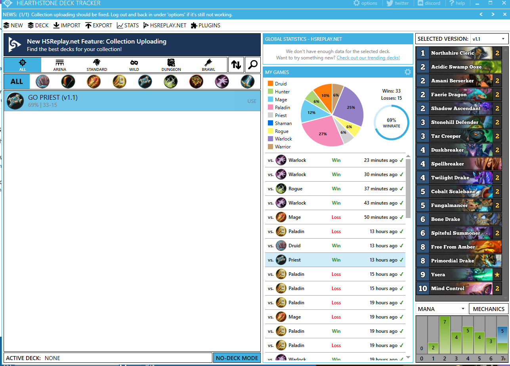
Task: Open the EXPORT menu
Action: coord(99,25)
